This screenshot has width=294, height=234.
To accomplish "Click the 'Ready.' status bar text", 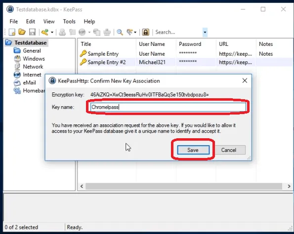I will point(75,227).
